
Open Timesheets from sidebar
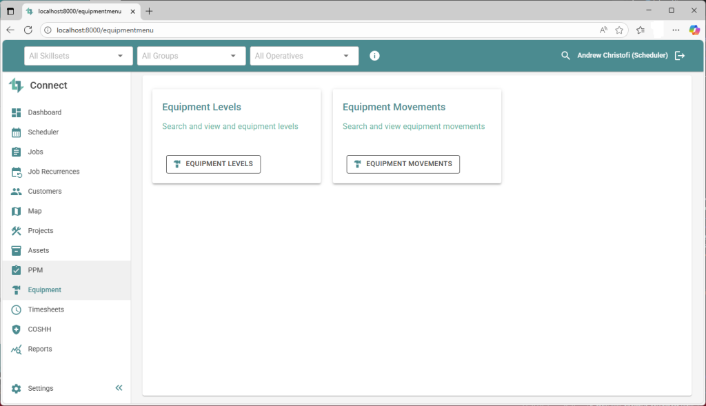tap(46, 309)
